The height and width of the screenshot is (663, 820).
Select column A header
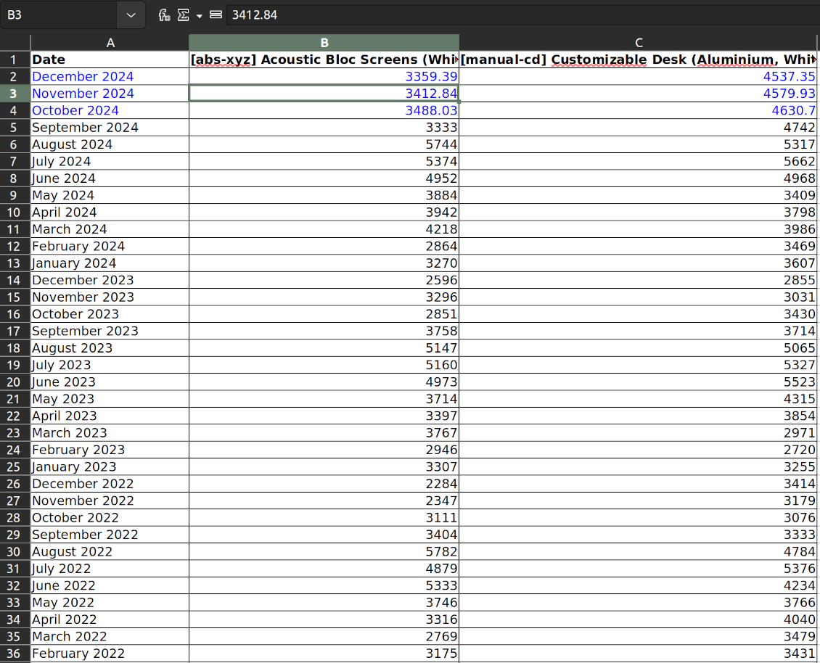coord(110,42)
